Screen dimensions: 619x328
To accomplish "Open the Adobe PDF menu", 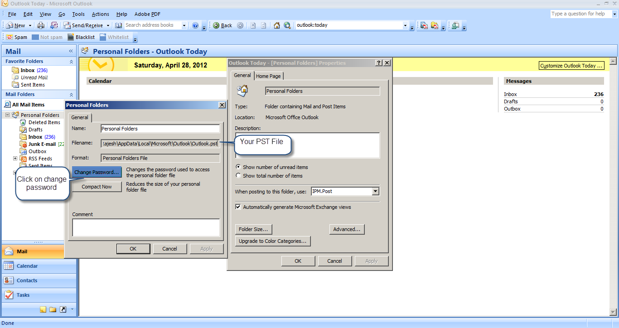I will 147,14.
